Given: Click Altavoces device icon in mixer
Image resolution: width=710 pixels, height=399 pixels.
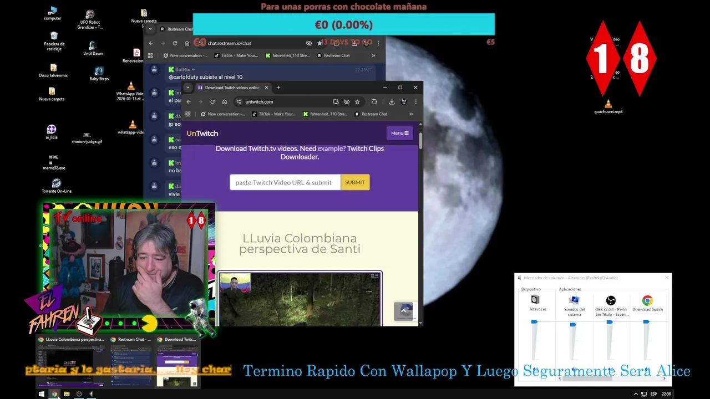Looking at the screenshot, I should point(535,300).
